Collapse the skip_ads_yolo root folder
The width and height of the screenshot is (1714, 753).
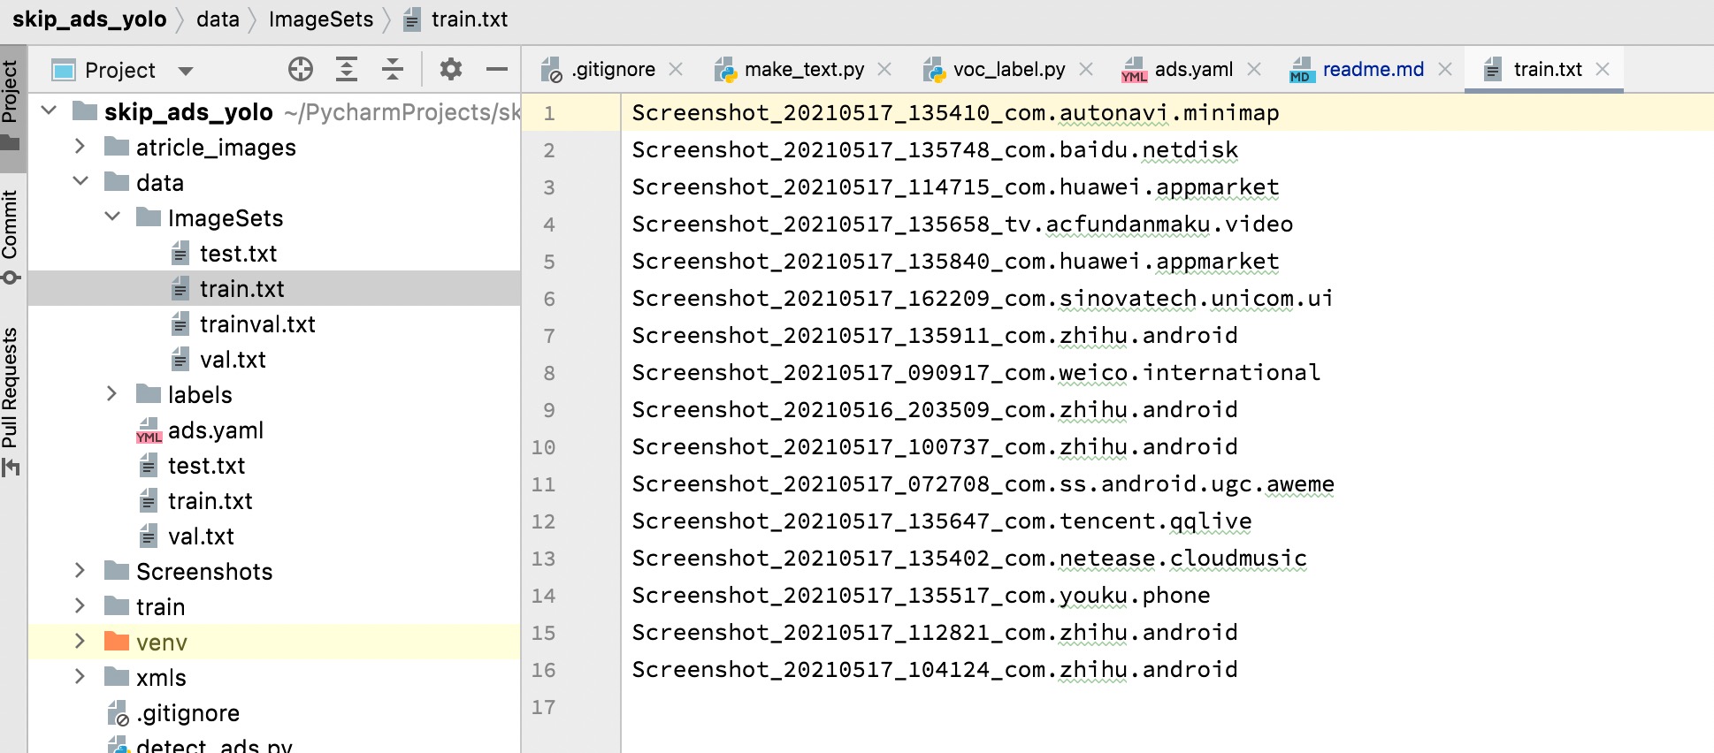(50, 110)
